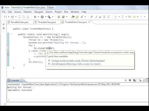Open the Forward history dropdown arrow
Image resolution: width=149 pixels, height=111 pixels.
click(145, 17)
